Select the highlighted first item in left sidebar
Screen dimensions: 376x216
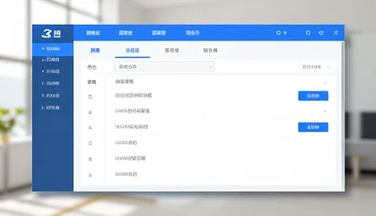click(x=53, y=49)
